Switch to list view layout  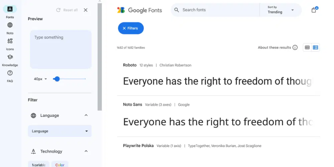tap(316, 48)
